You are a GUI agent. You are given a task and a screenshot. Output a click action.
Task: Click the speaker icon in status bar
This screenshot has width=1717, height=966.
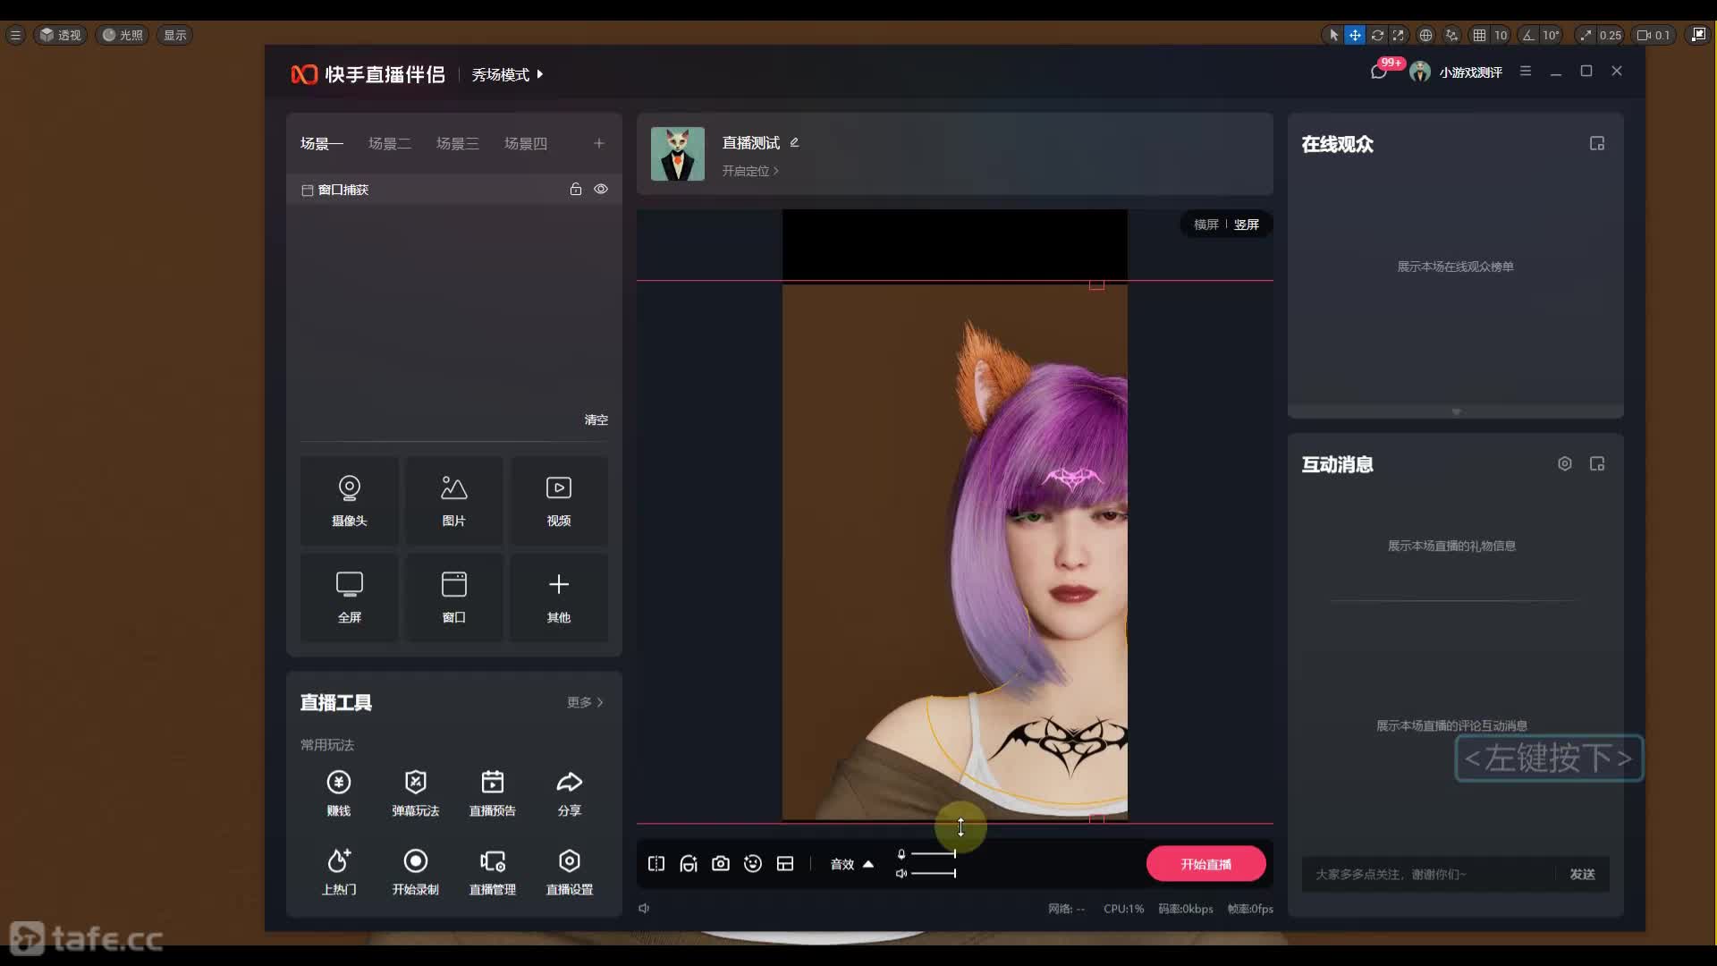(644, 909)
